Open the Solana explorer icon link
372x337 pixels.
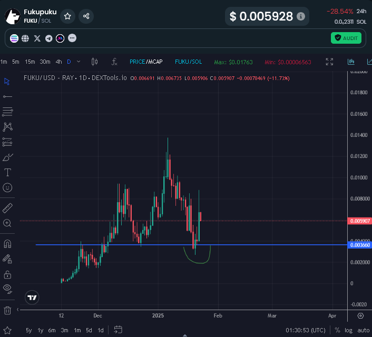(14, 38)
